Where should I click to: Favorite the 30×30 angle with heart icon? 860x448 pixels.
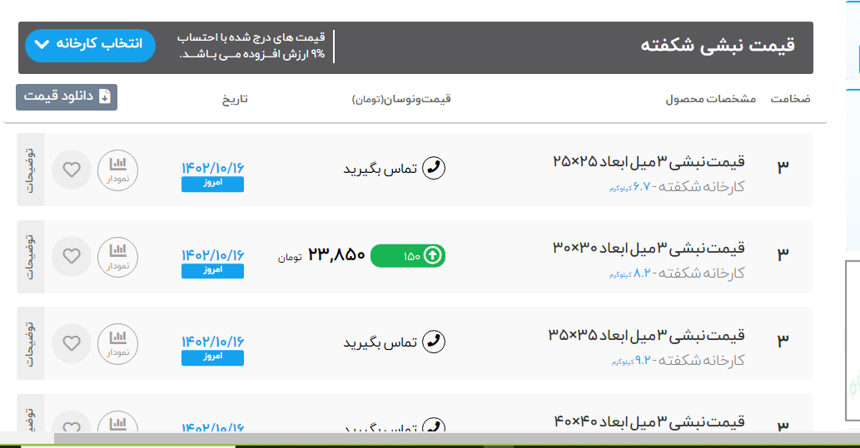pyautogui.click(x=72, y=256)
